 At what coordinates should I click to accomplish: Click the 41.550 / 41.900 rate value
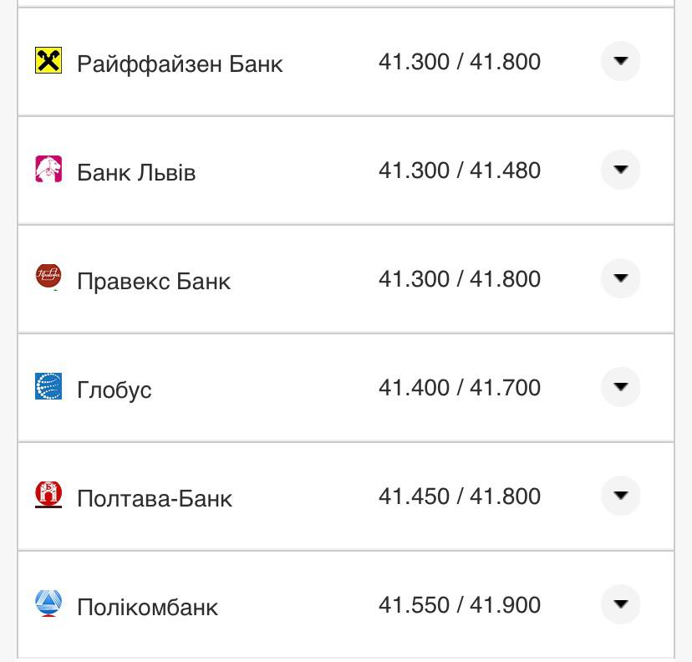coord(460,605)
